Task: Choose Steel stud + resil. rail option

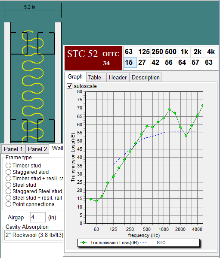Action: [x=8, y=197]
